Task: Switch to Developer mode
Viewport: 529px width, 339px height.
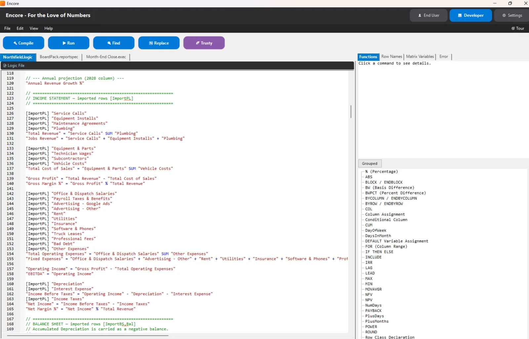Action: [x=470, y=16]
